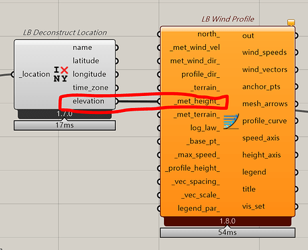Select the latitude output label
Image resolution: width=308 pixels, height=250 pixels.
tap(86, 61)
